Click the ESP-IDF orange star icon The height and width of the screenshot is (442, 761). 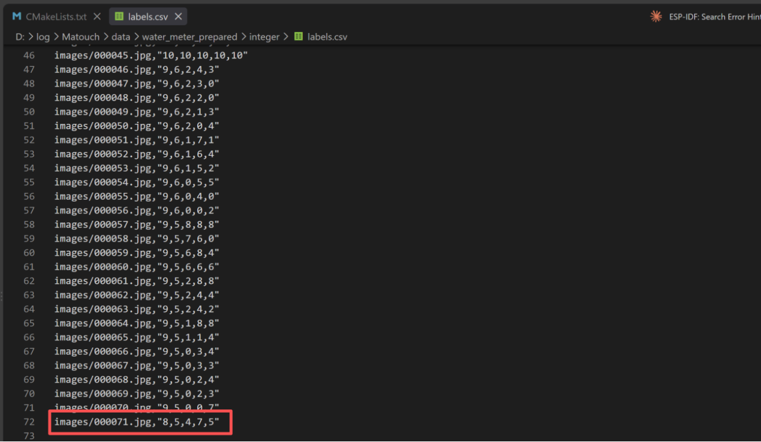(x=656, y=17)
